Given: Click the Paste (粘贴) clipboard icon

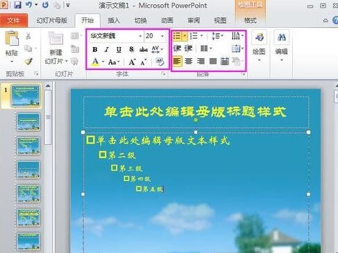Looking at the screenshot, I should pyautogui.click(x=12, y=38).
